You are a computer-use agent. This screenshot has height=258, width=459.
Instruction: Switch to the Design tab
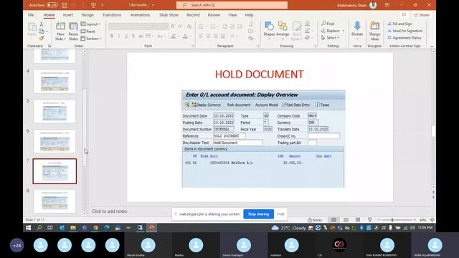[87, 15]
